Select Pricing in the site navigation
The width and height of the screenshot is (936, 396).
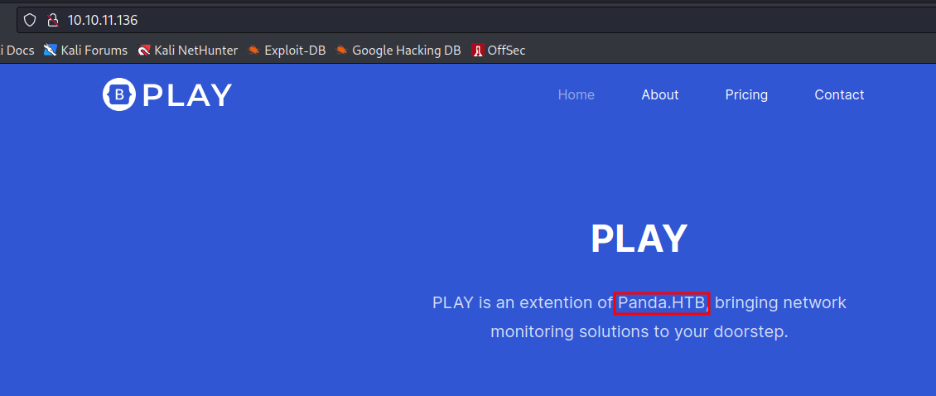point(746,94)
